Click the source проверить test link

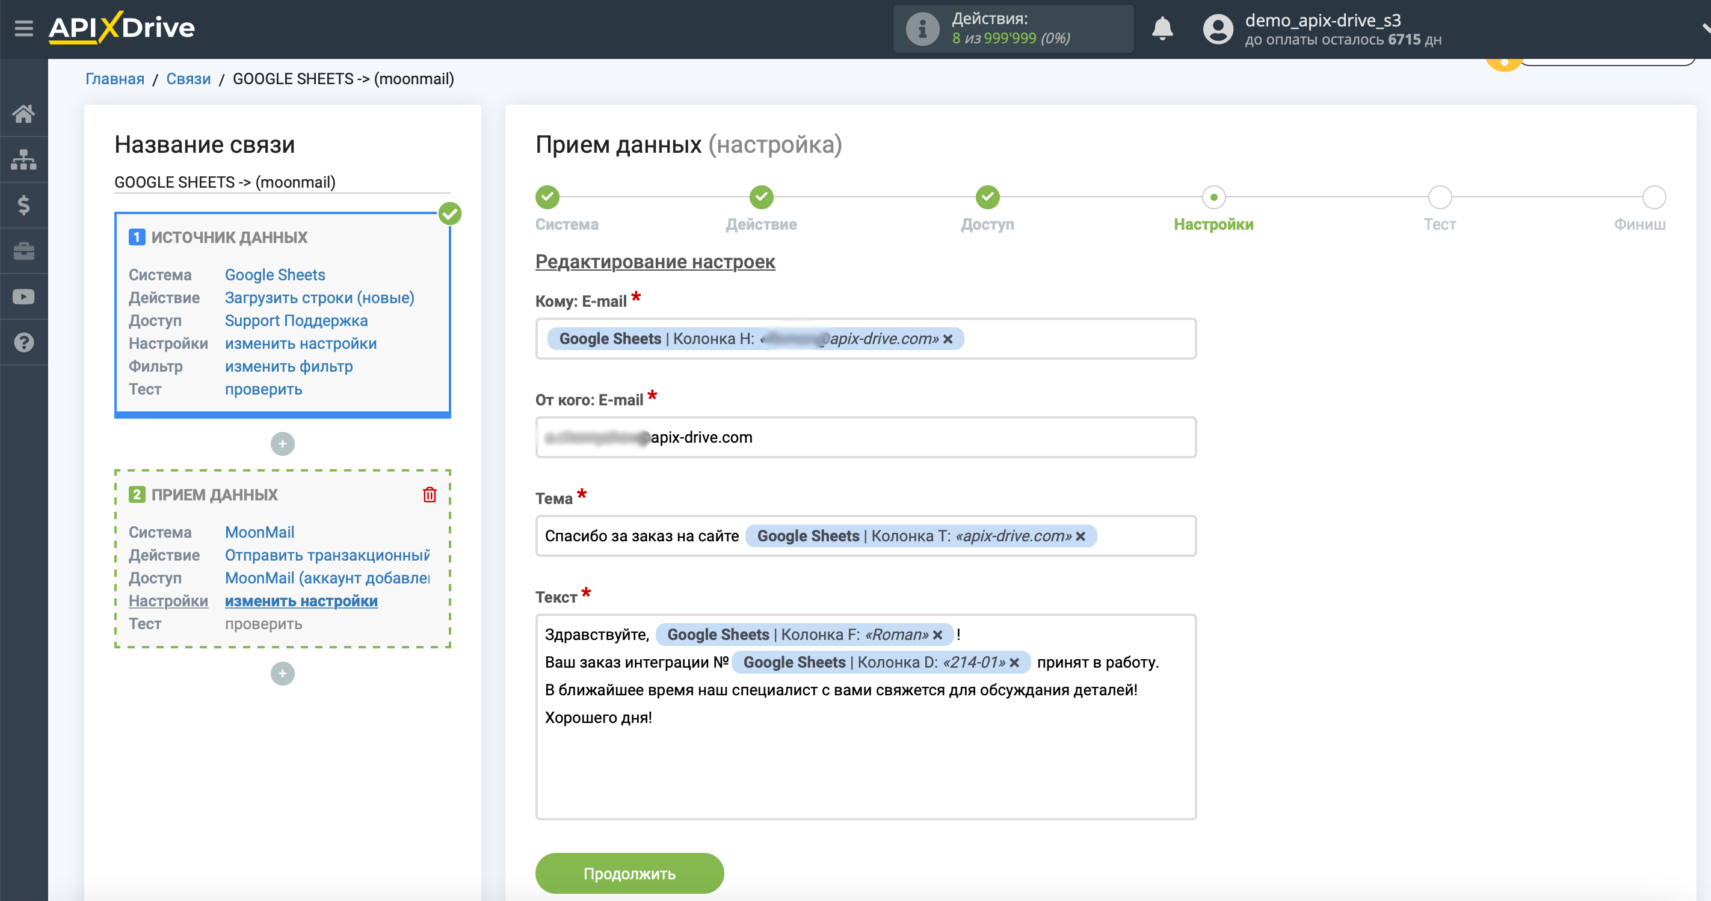click(x=264, y=389)
